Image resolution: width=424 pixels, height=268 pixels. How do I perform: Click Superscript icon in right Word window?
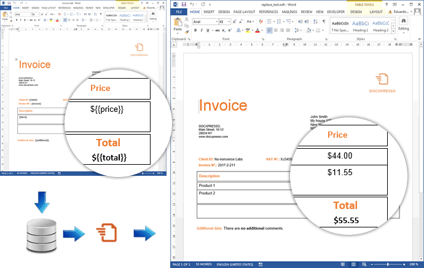point(230,30)
